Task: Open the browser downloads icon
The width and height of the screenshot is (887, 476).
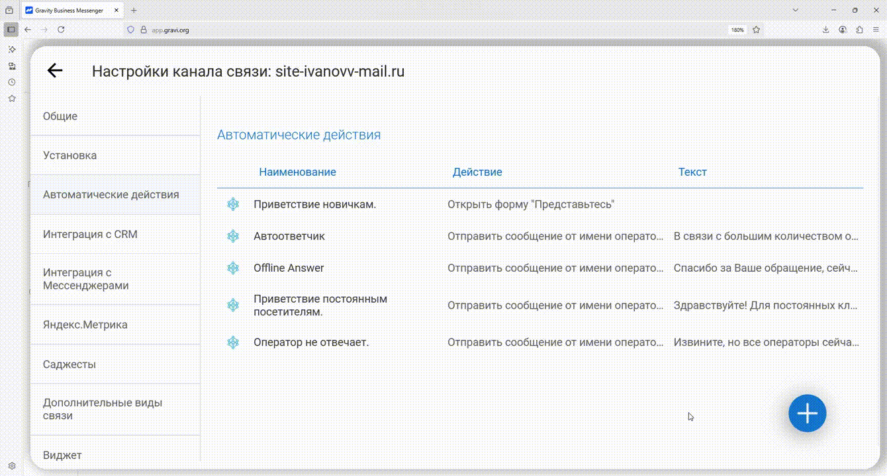Action: tap(826, 30)
